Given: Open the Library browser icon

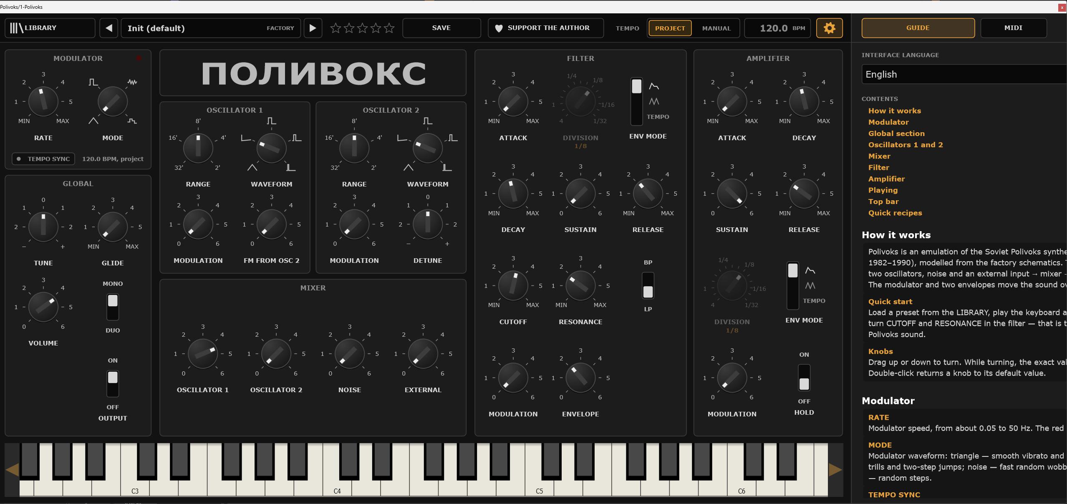Looking at the screenshot, I should [x=17, y=28].
